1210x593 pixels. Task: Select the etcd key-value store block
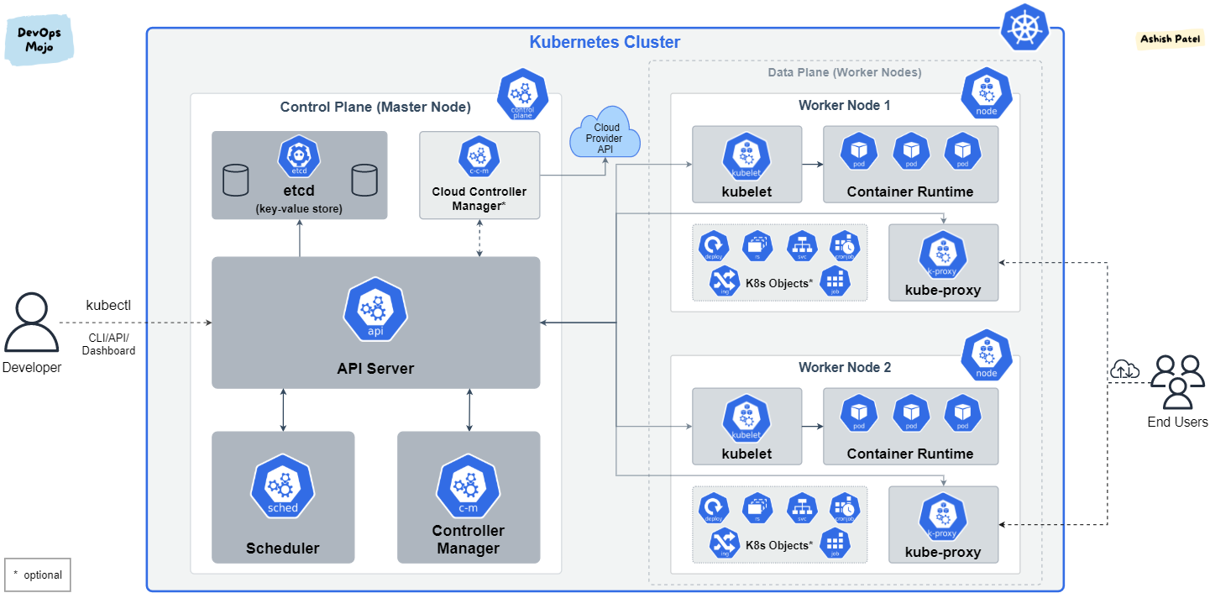(299, 176)
